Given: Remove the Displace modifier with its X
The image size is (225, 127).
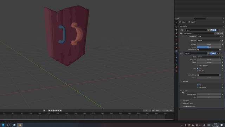Looking at the screenshot, I should tap(220, 30).
